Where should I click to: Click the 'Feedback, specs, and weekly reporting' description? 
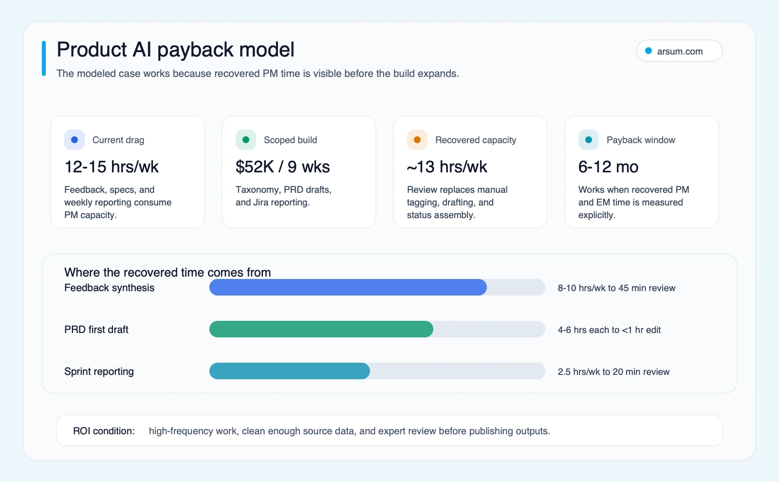(x=118, y=202)
